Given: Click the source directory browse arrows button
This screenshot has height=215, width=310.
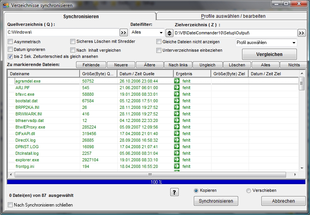Looking at the screenshot, I should coord(124,32).
